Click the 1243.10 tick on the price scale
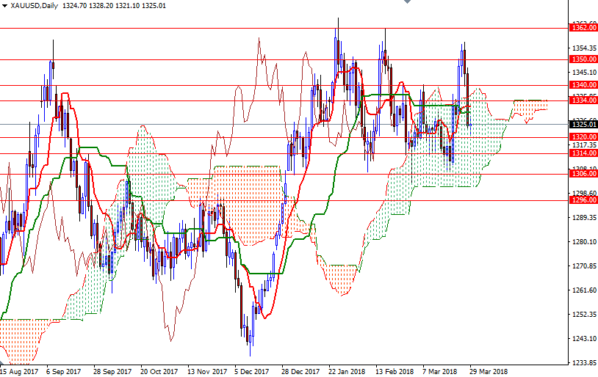The image size is (598, 377). click(583, 339)
